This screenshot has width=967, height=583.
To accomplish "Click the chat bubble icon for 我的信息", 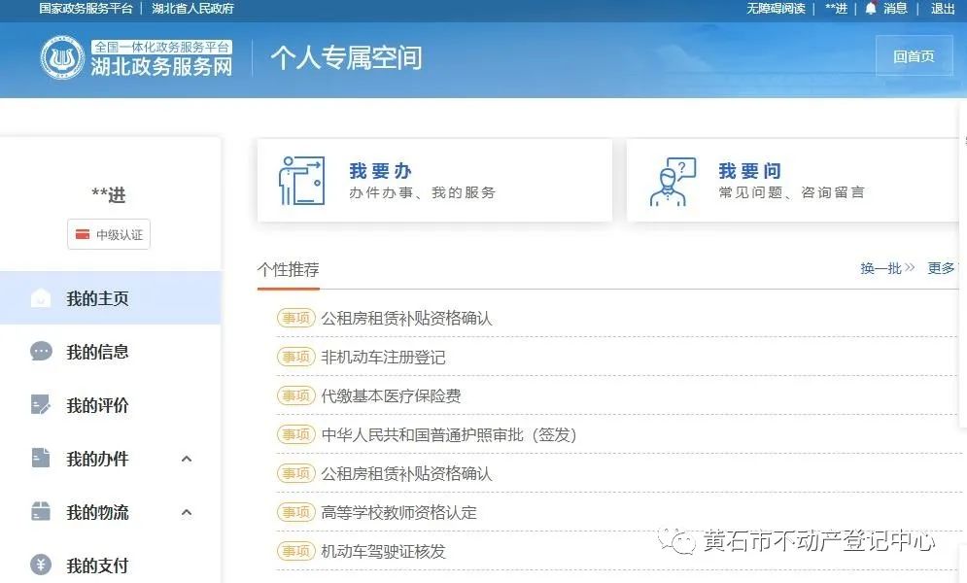I will [41, 352].
